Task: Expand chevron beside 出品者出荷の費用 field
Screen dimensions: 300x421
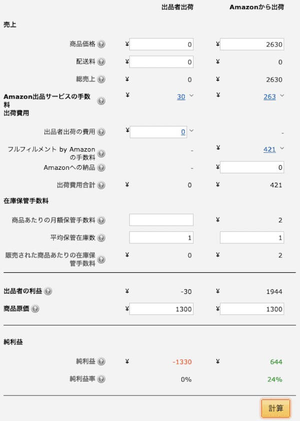Action: click(x=191, y=131)
